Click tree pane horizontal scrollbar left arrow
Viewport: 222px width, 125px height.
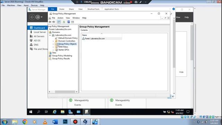49,92
